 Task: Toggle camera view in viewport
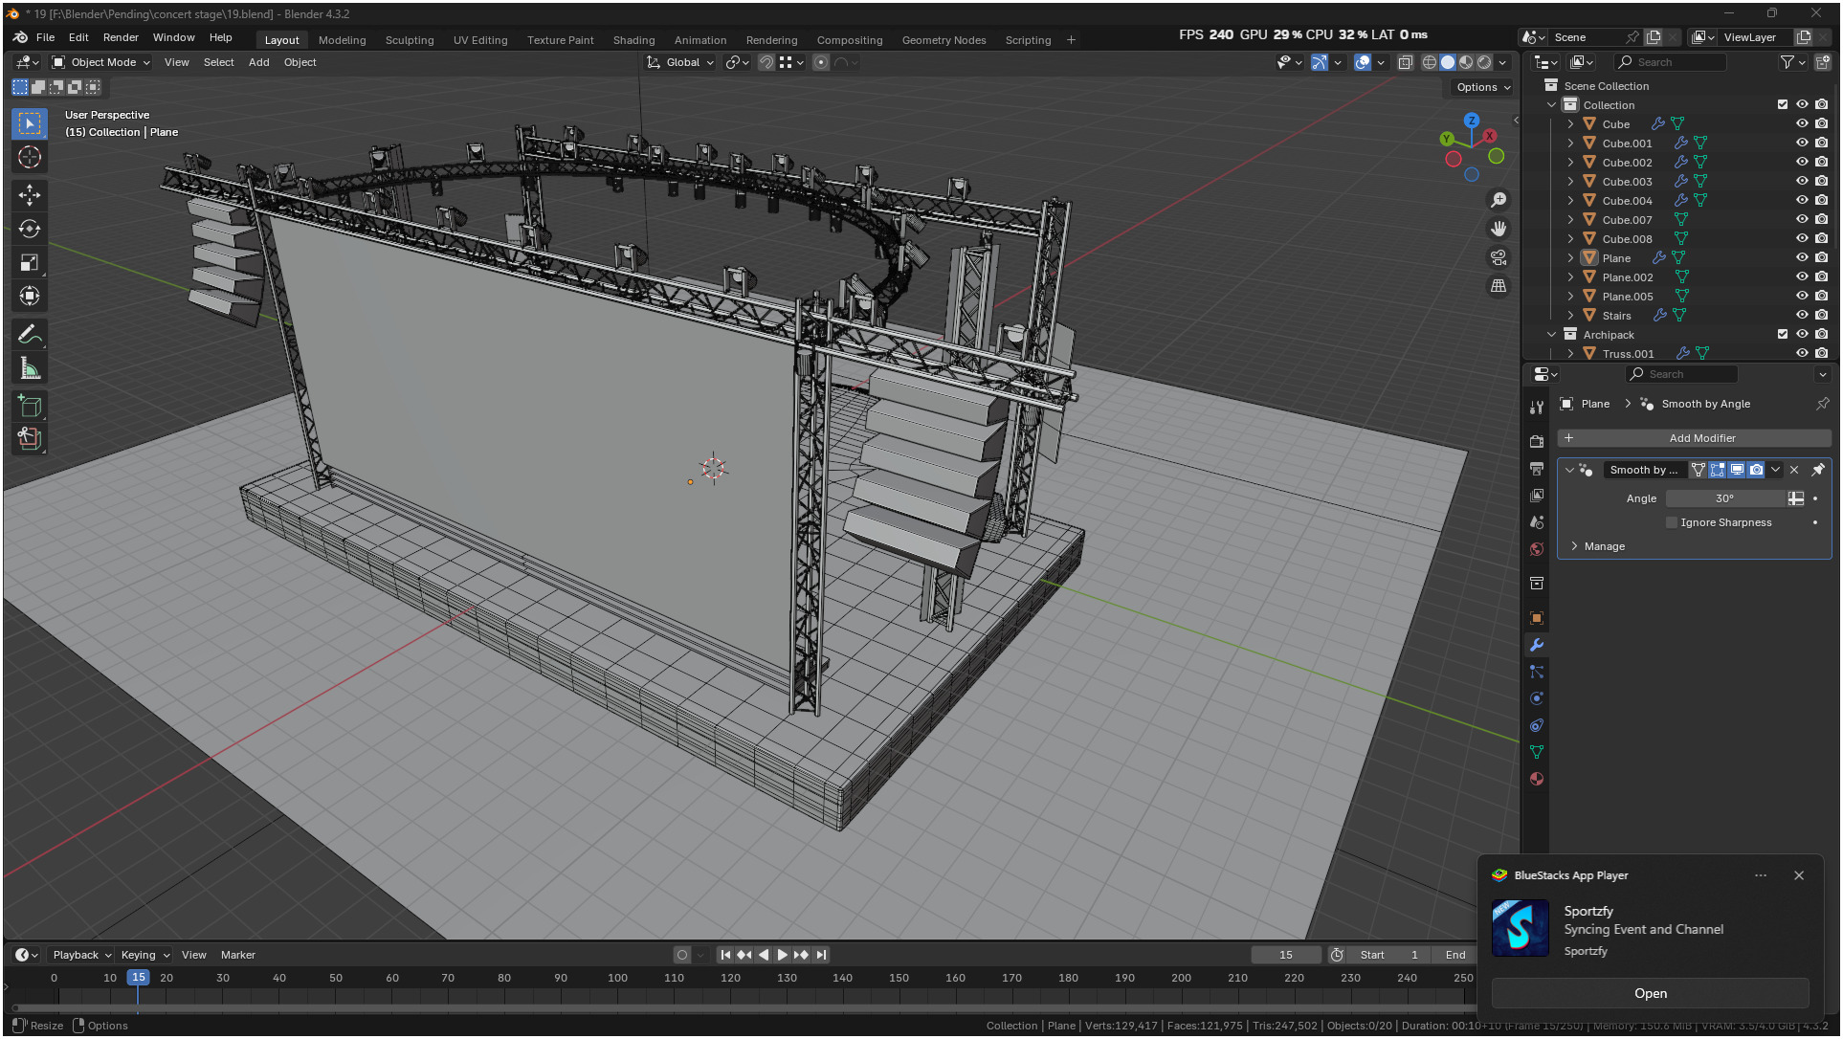point(1499,257)
